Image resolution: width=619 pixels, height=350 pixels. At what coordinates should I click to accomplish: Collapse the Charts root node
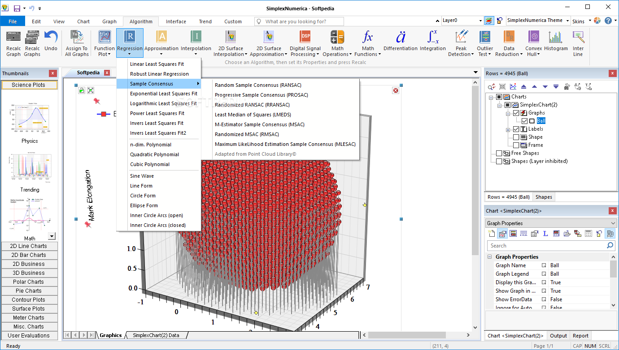[x=491, y=97]
